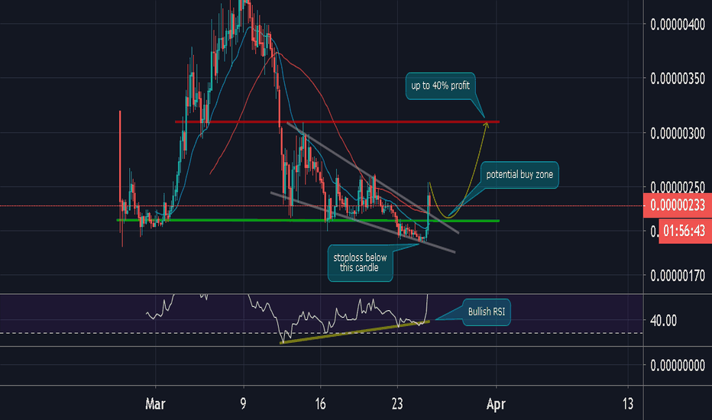Click the '23' date label
712x420 pixels.
396,404
